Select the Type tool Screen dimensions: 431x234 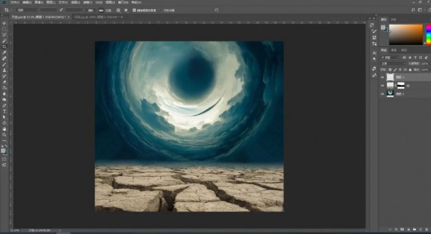click(x=4, y=111)
